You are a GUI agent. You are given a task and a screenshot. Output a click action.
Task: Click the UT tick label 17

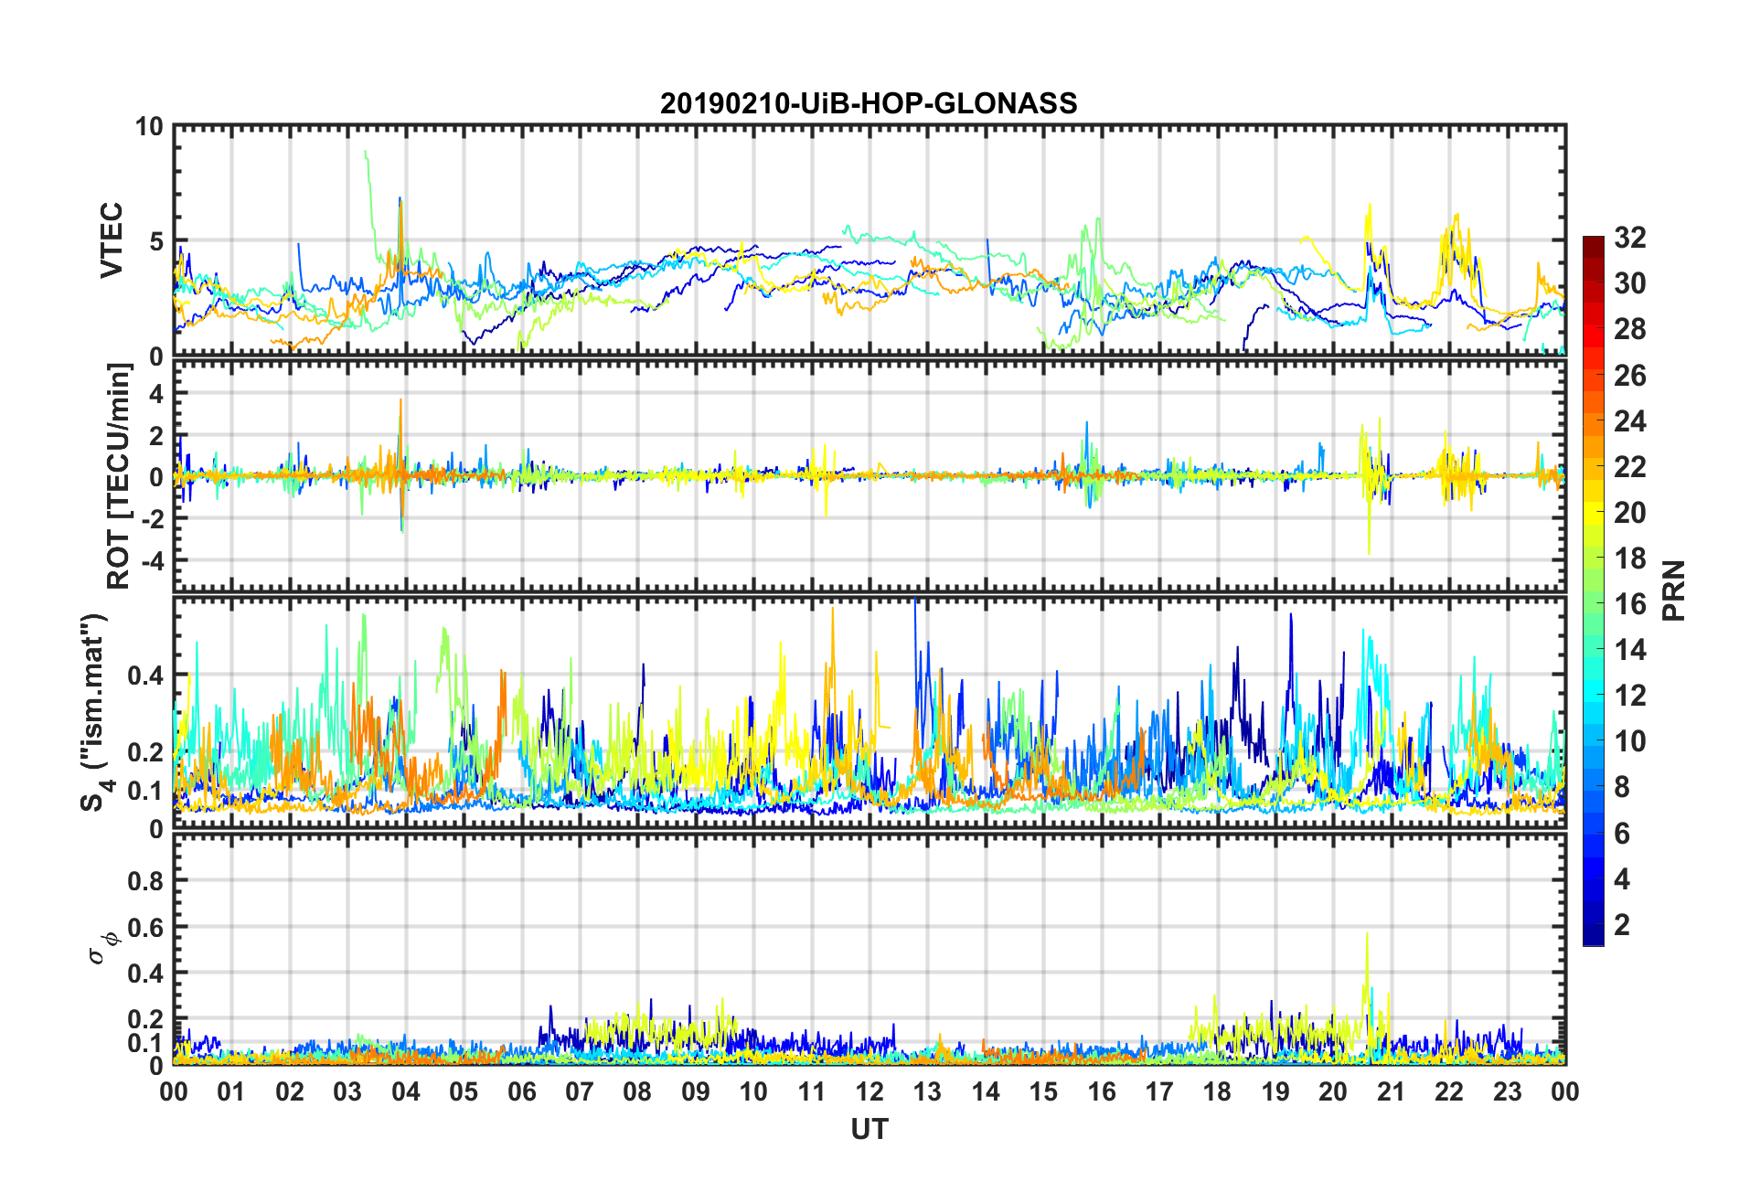click(x=1159, y=1091)
